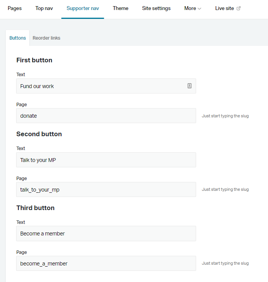Select the 'talk_to_your_mp' page field
This screenshot has height=282, width=268.
(x=106, y=190)
